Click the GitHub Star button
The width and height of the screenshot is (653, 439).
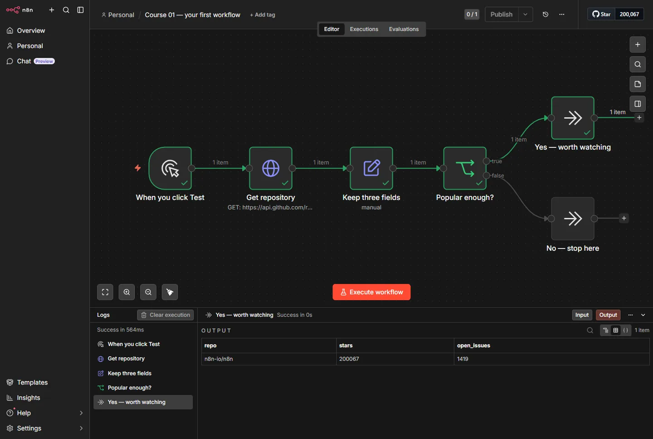[601, 15]
